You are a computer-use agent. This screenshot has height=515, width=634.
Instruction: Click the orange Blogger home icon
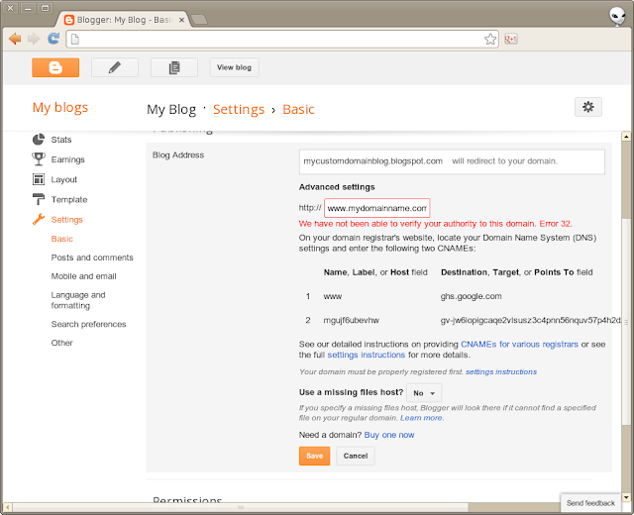(x=55, y=67)
